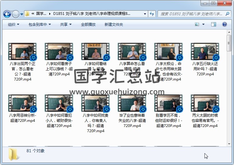
Task: Open the 组织 menu
Action: click(14, 24)
